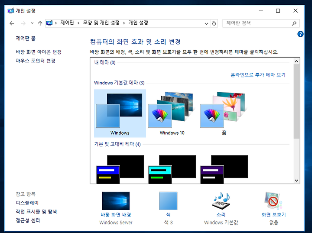Click the Back navigation arrow
This screenshot has height=233, width=312.
[x=12, y=23]
